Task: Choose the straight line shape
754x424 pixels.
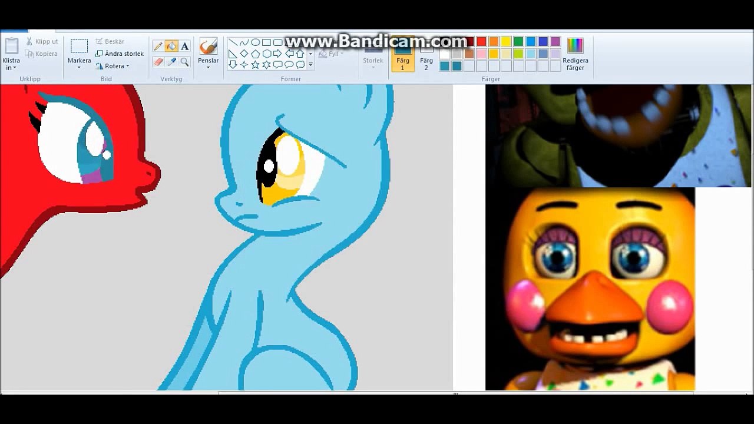Action: tap(233, 42)
